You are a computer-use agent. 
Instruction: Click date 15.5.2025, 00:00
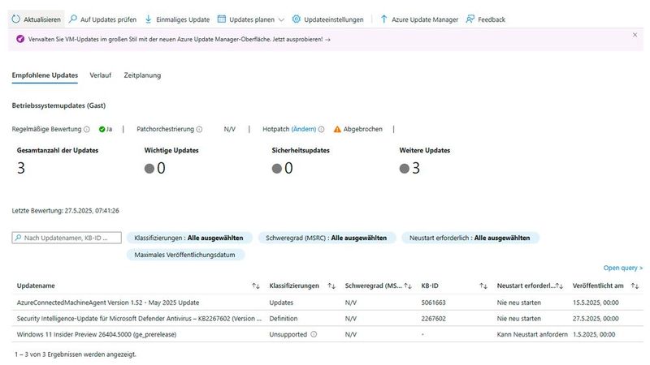596,303
